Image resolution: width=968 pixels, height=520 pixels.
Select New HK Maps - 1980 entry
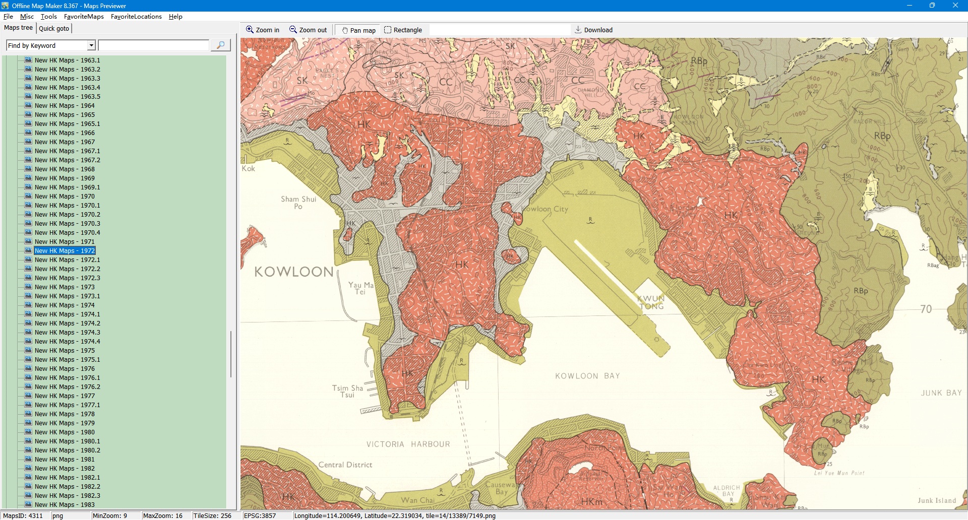65,432
